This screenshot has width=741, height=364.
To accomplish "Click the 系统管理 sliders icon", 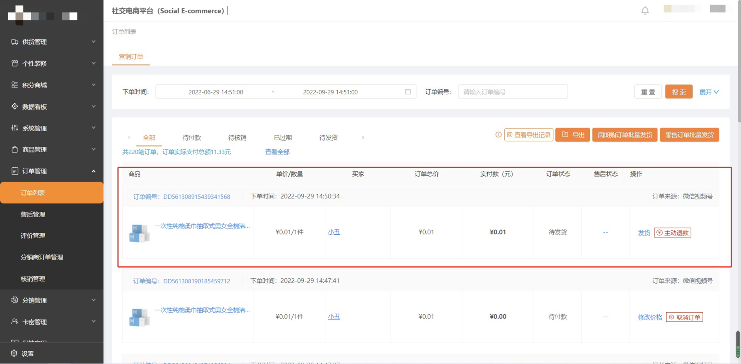I will [15, 128].
